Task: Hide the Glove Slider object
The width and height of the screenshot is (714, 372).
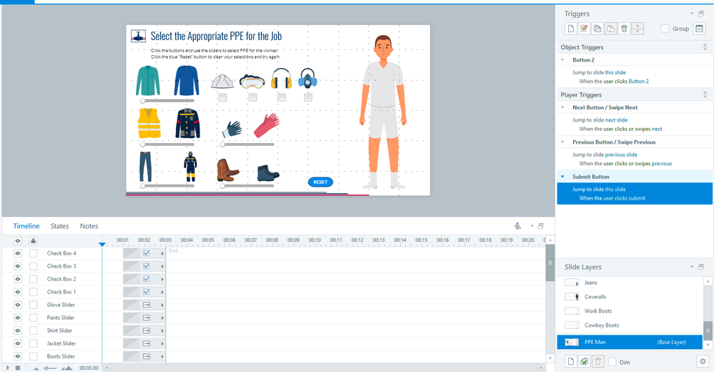Action: pyautogui.click(x=18, y=305)
